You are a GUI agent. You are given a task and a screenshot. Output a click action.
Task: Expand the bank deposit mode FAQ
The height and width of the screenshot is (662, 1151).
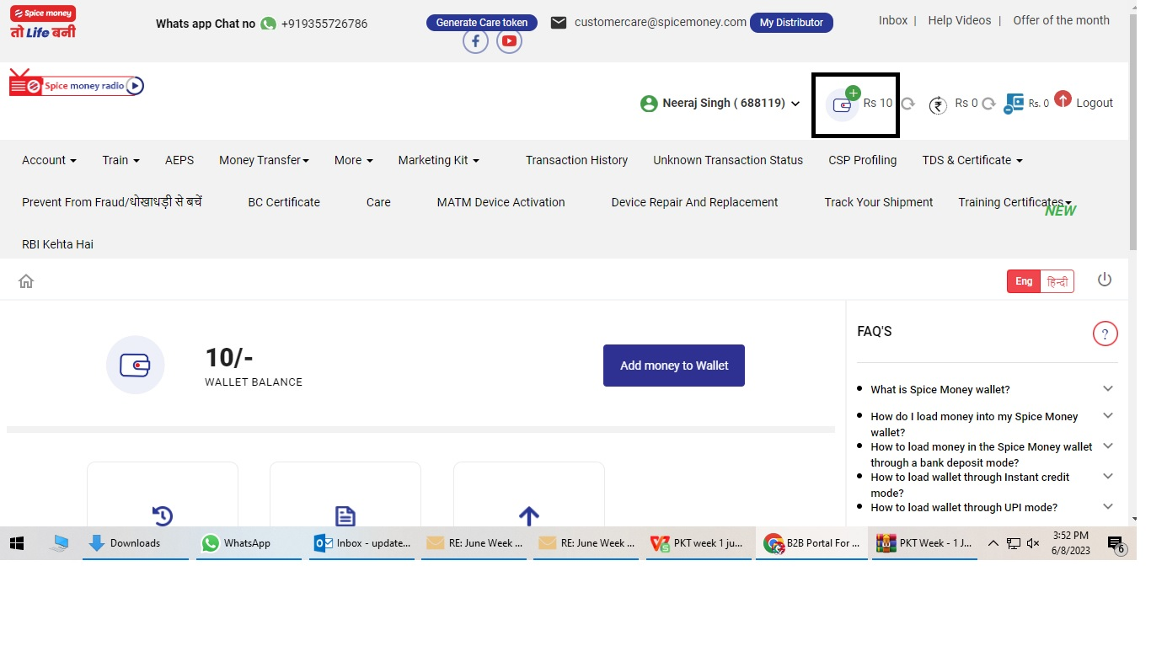pos(1108,446)
